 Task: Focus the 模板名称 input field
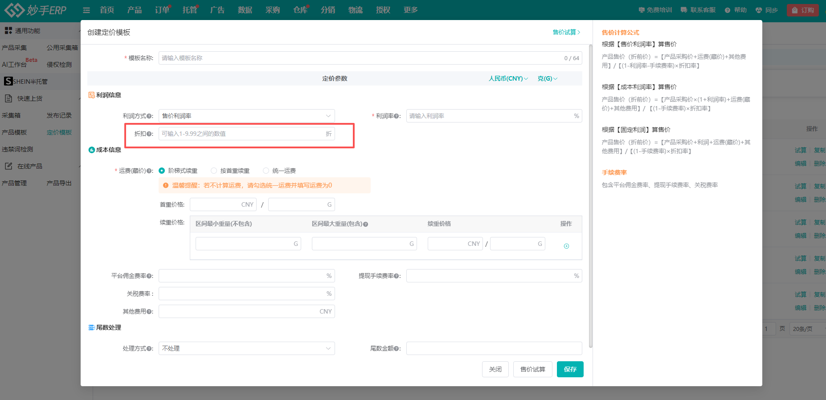tap(361, 58)
